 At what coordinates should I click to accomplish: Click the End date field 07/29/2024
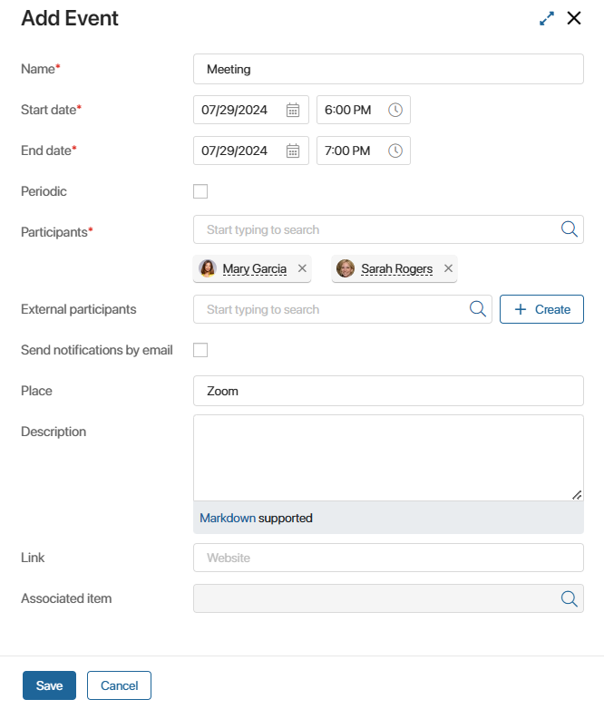pos(251,151)
